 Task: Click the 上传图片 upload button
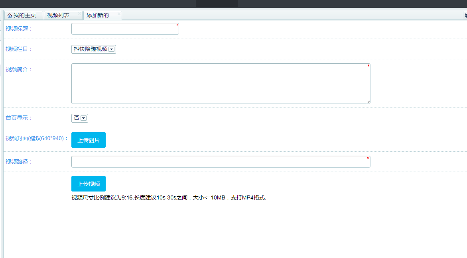pos(88,140)
